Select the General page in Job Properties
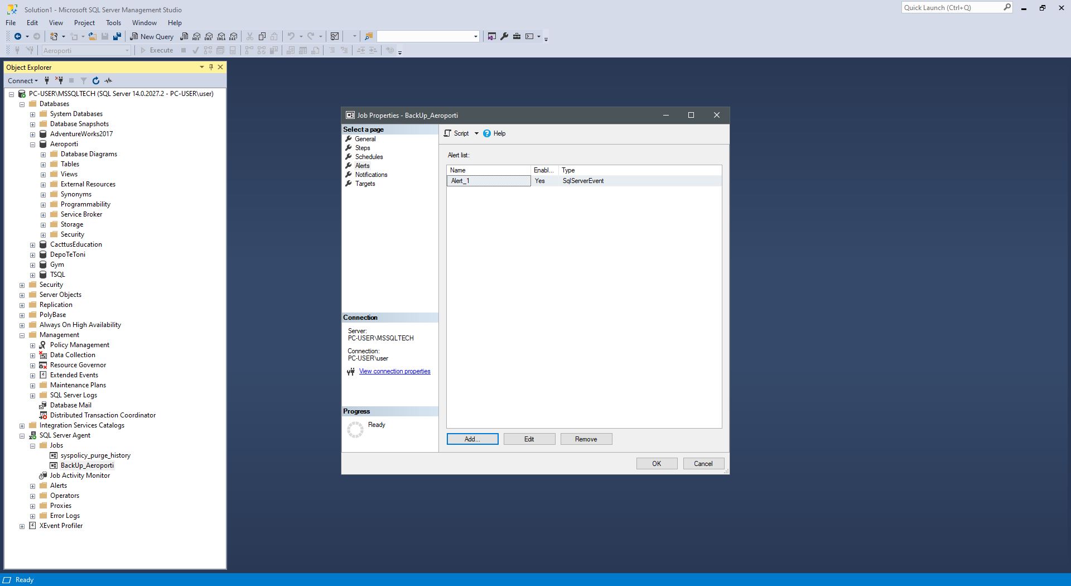This screenshot has width=1071, height=586. coord(365,139)
